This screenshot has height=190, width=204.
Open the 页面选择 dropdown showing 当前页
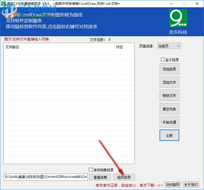169,46
